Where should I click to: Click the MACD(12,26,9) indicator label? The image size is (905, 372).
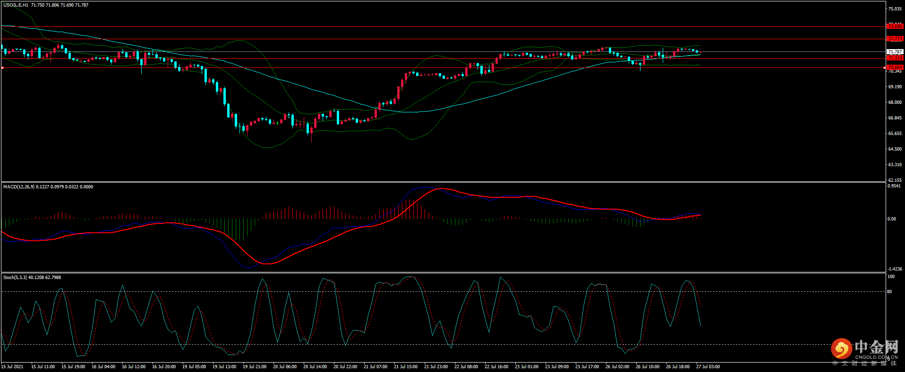pos(19,187)
